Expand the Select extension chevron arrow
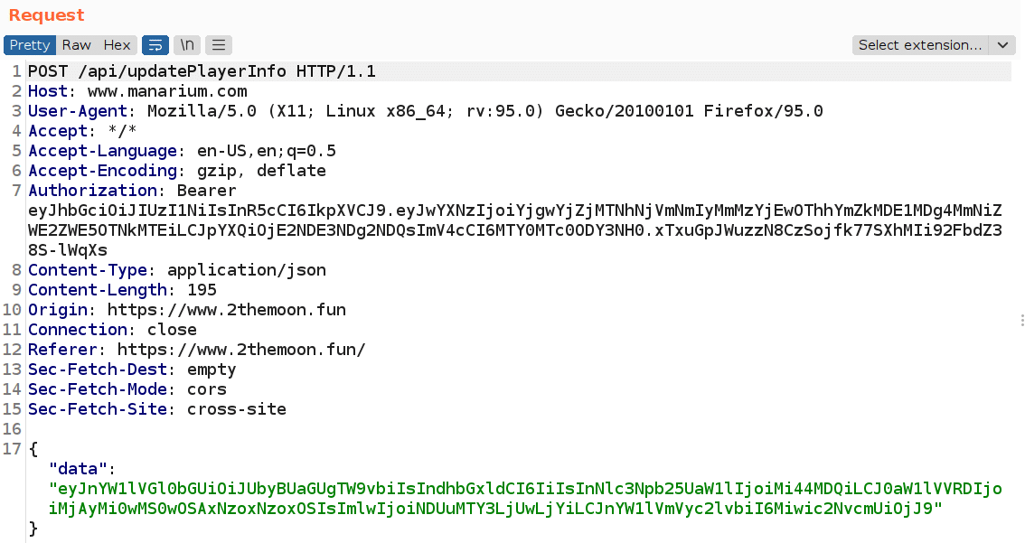This screenshot has height=543, width=1025. (x=1002, y=45)
